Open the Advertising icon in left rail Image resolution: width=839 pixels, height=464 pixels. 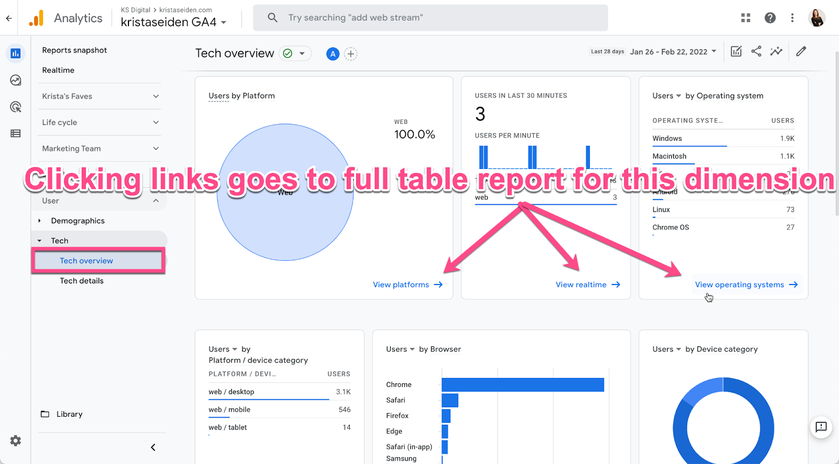tap(16, 107)
